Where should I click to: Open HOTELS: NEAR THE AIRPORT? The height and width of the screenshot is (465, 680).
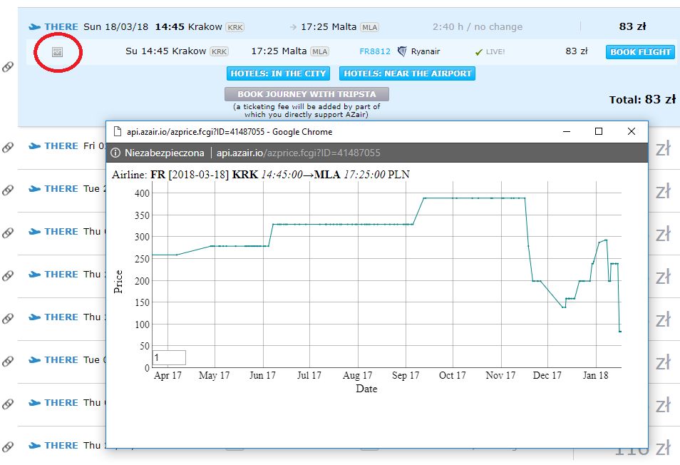pyautogui.click(x=407, y=73)
